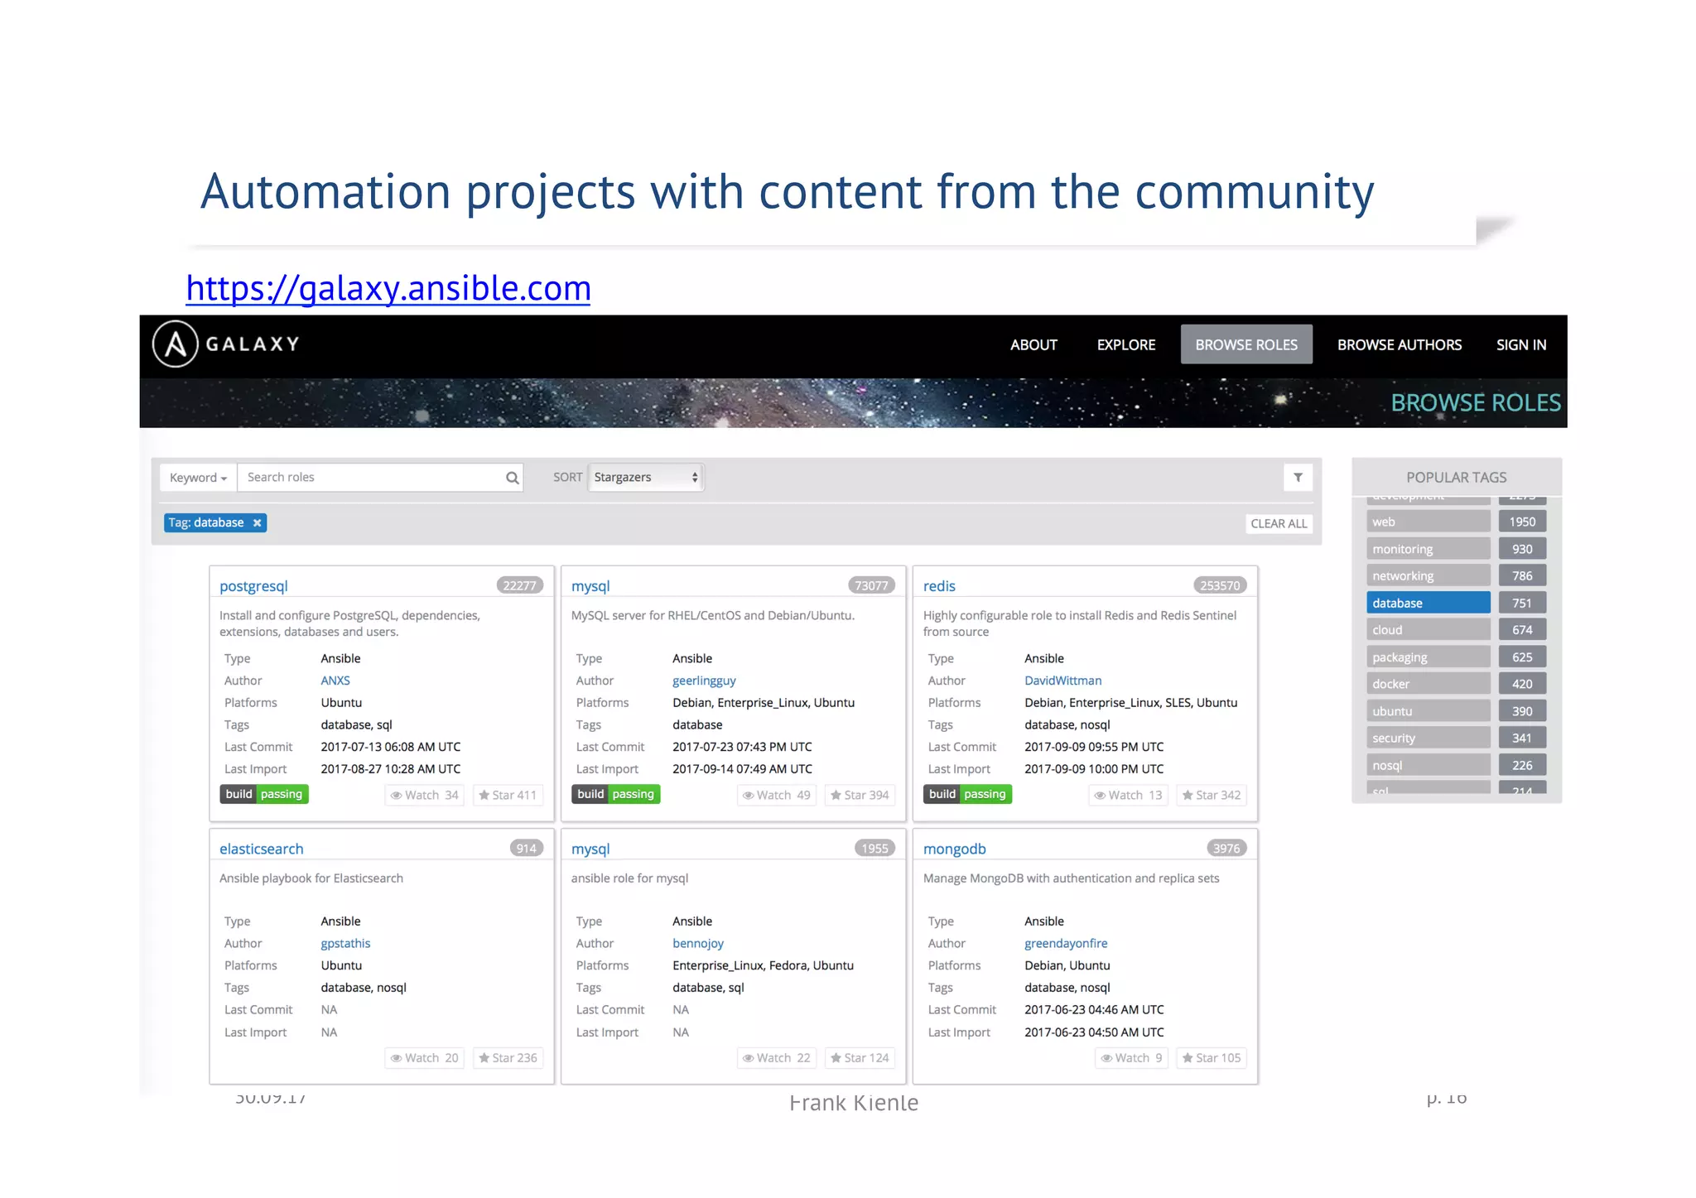Watch the mongodb role

(x=1131, y=1057)
